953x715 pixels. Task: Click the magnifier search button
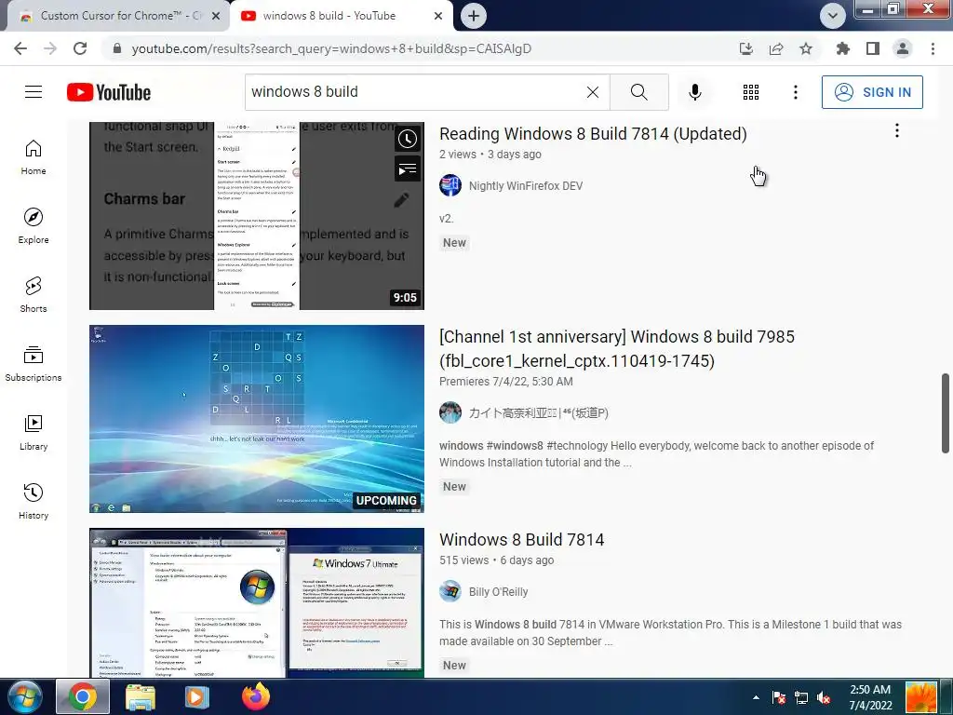point(638,92)
